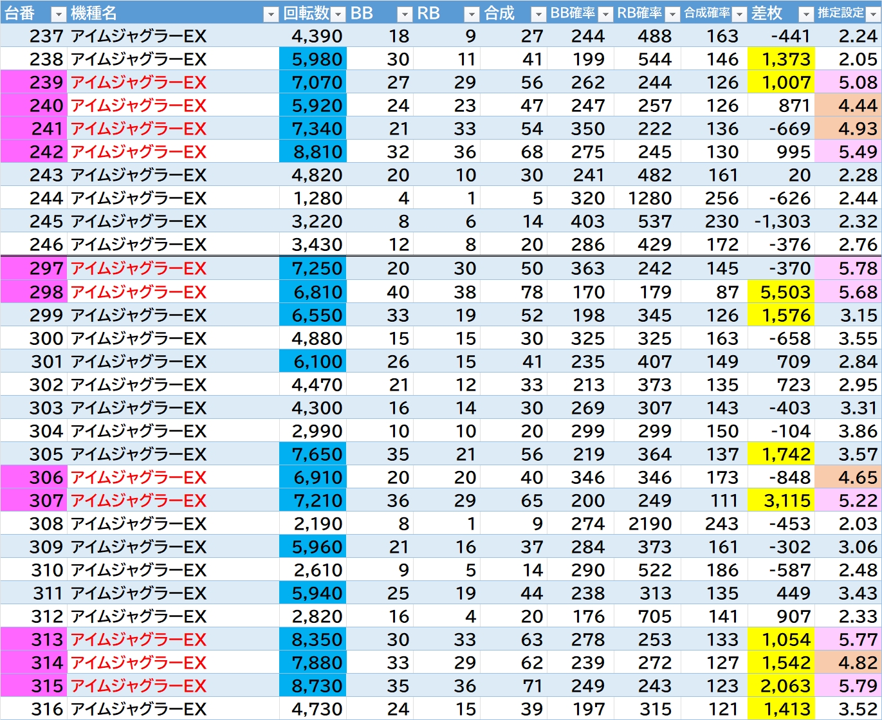Select the blue 8,810 rotation count cell
882x720 pixels.
(x=313, y=152)
